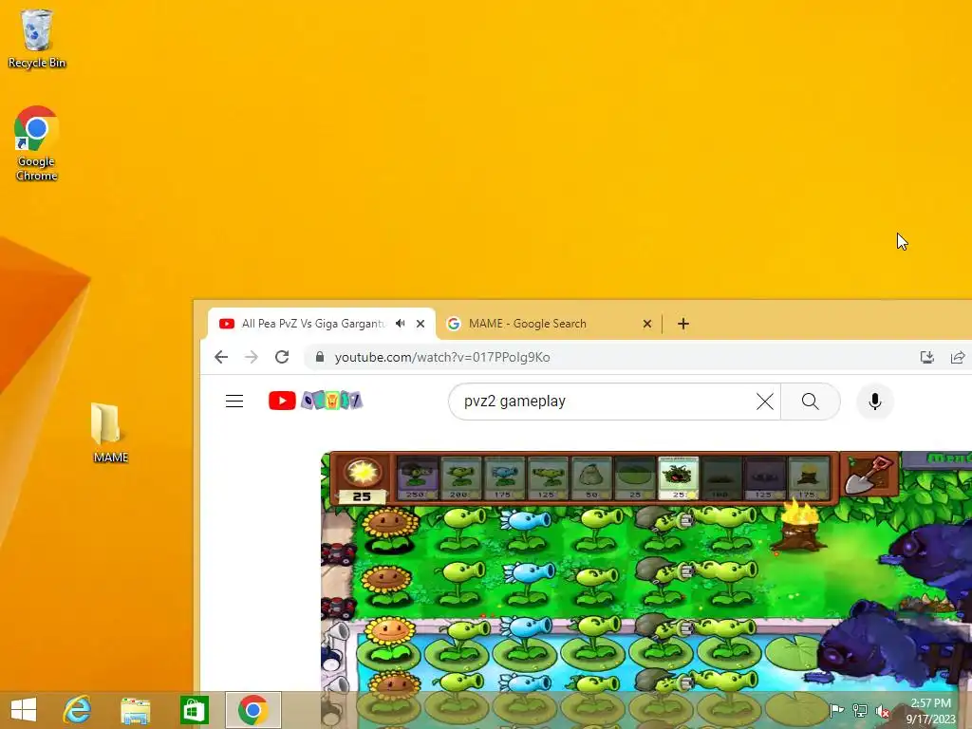Go back in Chrome
Viewport: 972px width, 729px height.
pos(221,357)
